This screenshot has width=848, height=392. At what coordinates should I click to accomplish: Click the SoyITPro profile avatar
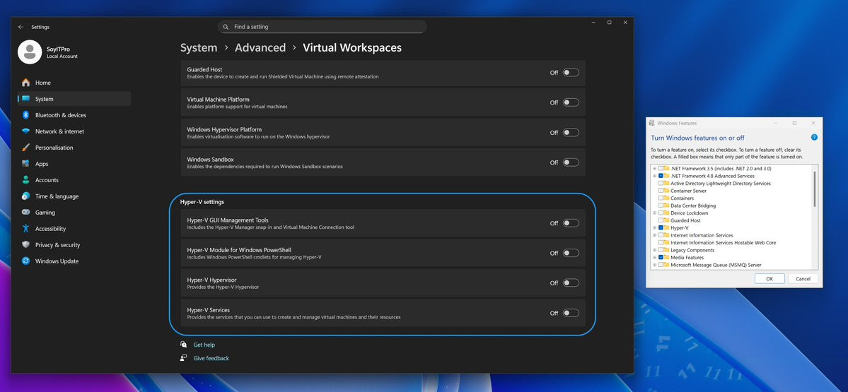tap(30, 52)
